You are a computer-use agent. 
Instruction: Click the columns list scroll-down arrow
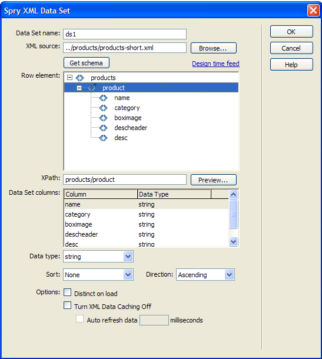point(233,241)
